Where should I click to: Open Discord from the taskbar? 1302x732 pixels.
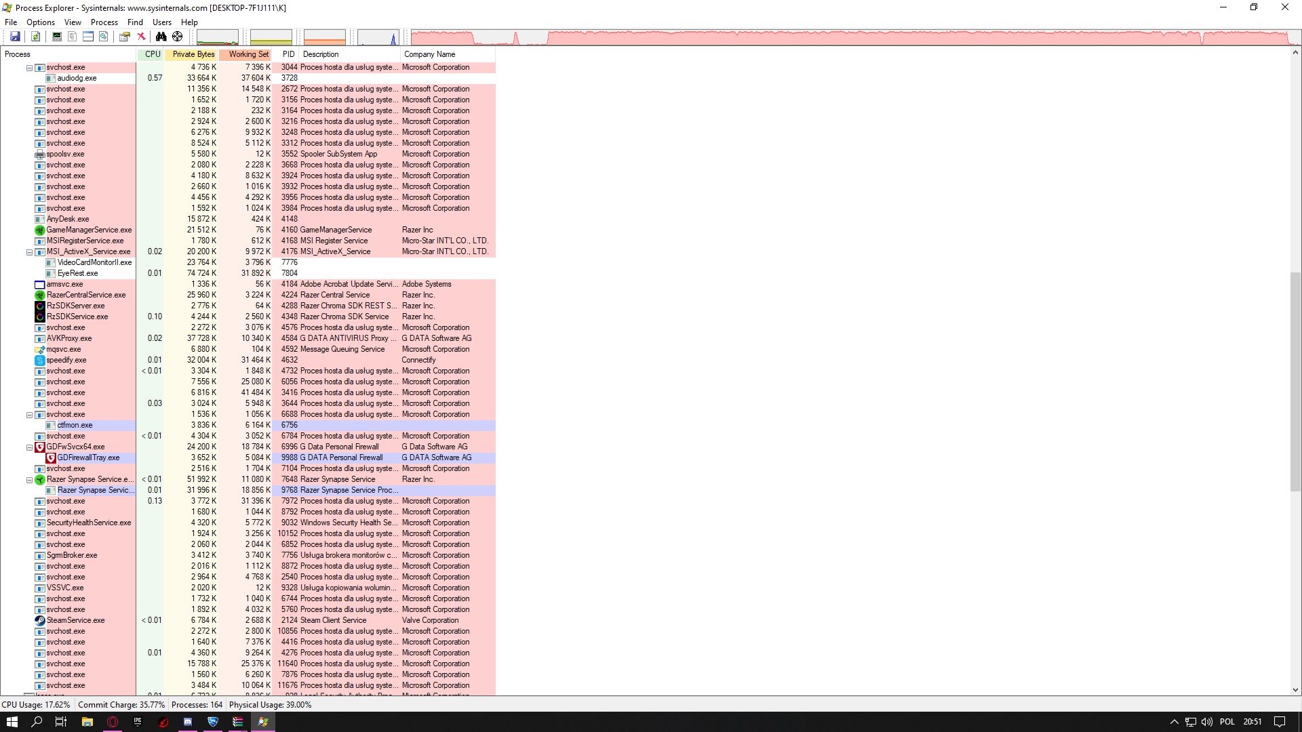(x=188, y=722)
